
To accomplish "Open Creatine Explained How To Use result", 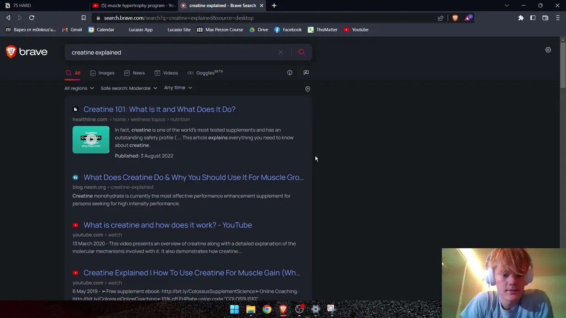I will pyautogui.click(x=192, y=273).
